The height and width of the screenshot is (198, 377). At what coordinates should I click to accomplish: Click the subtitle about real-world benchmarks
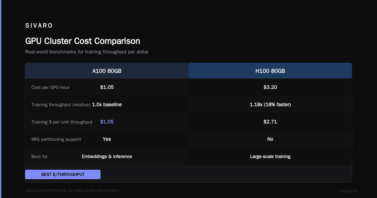point(87,52)
